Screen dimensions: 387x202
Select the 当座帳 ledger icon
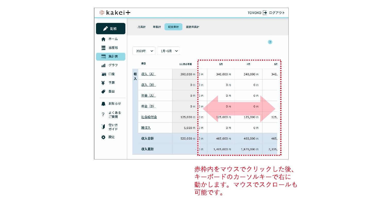pos(103,48)
